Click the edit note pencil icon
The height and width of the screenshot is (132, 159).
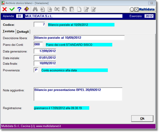pyautogui.click(x=86, y=9)
